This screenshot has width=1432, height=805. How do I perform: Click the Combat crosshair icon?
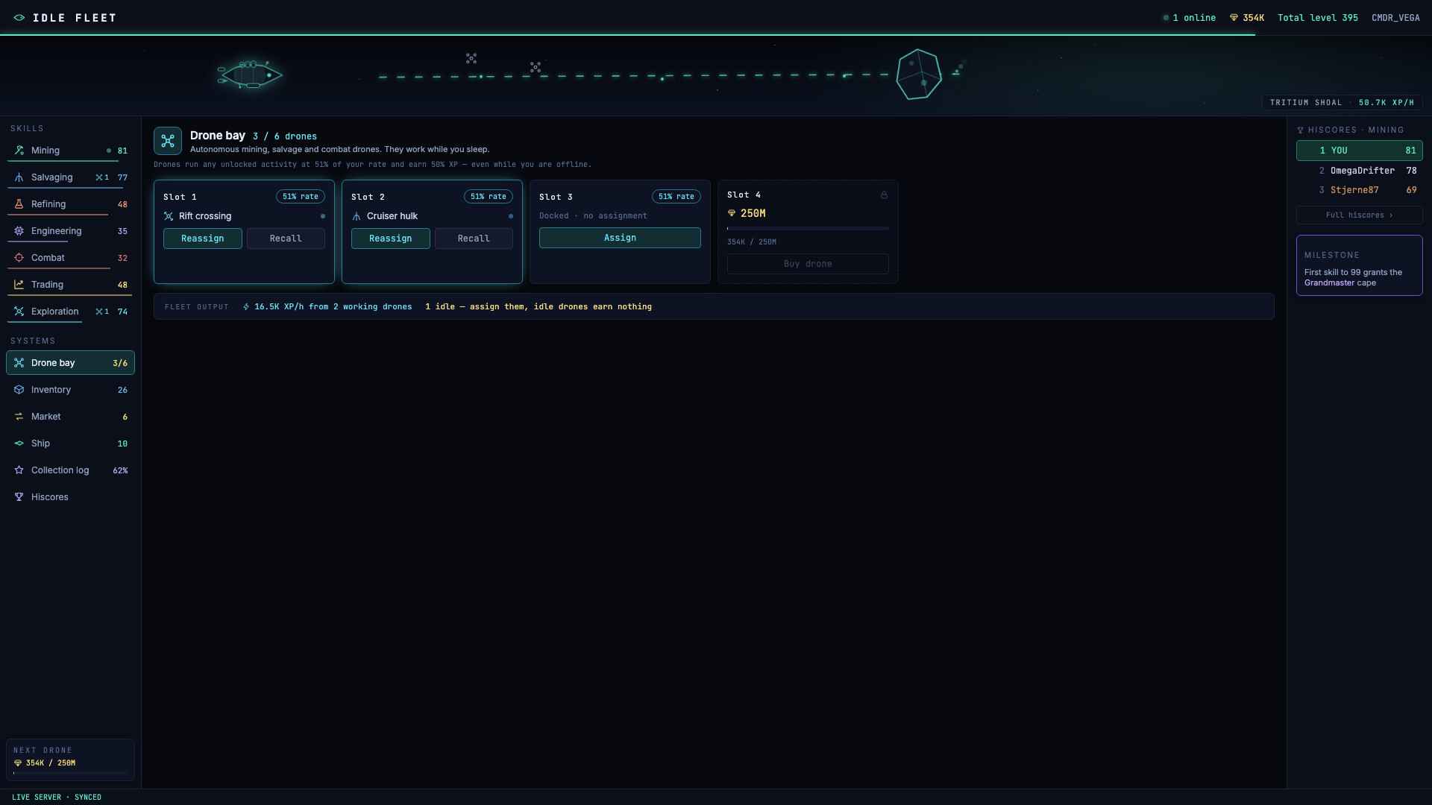(x=19, y=258)
